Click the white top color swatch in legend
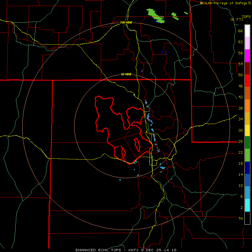Image resolution: width=252 pixels, height=252 pixels. tap(247, 31)
